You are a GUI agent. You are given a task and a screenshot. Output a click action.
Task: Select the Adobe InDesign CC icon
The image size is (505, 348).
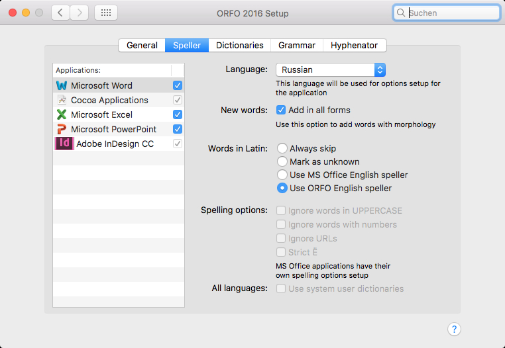click(x=64, y=144)
